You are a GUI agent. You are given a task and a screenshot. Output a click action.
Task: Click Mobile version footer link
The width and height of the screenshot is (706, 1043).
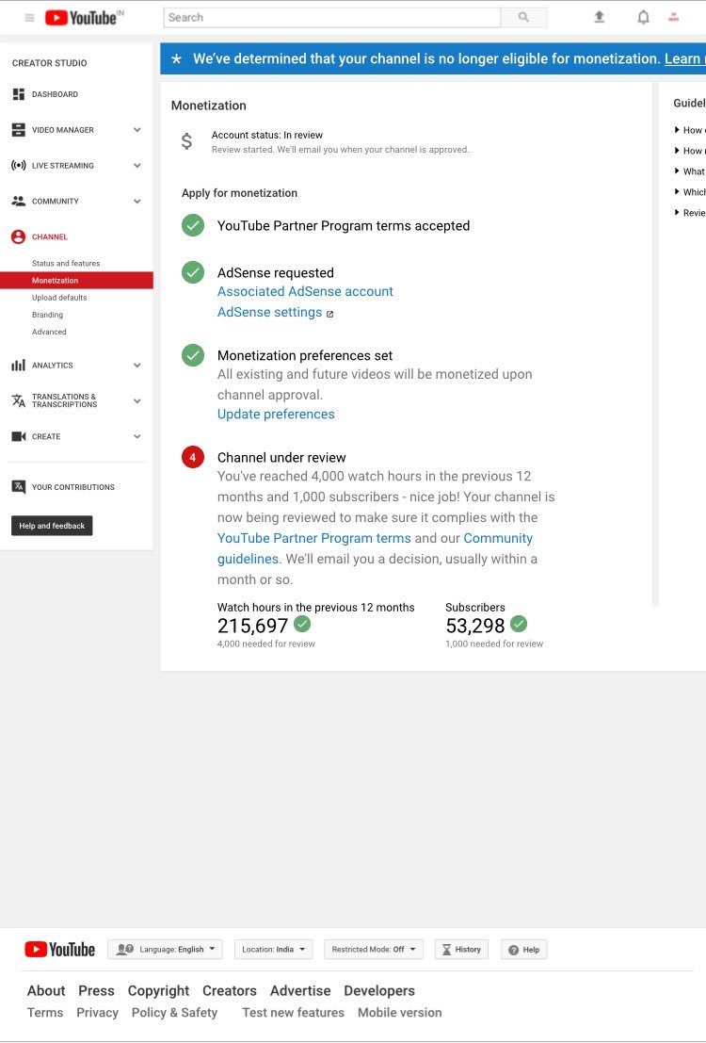399,1013
